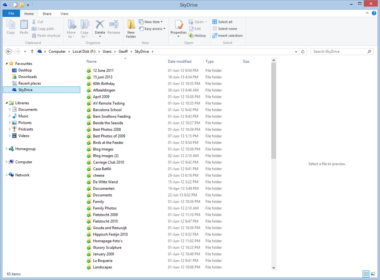Switch to large icons view in status bar
This screenshot has width=380, height=280.
pyautogui.click(x=373, y=274)
